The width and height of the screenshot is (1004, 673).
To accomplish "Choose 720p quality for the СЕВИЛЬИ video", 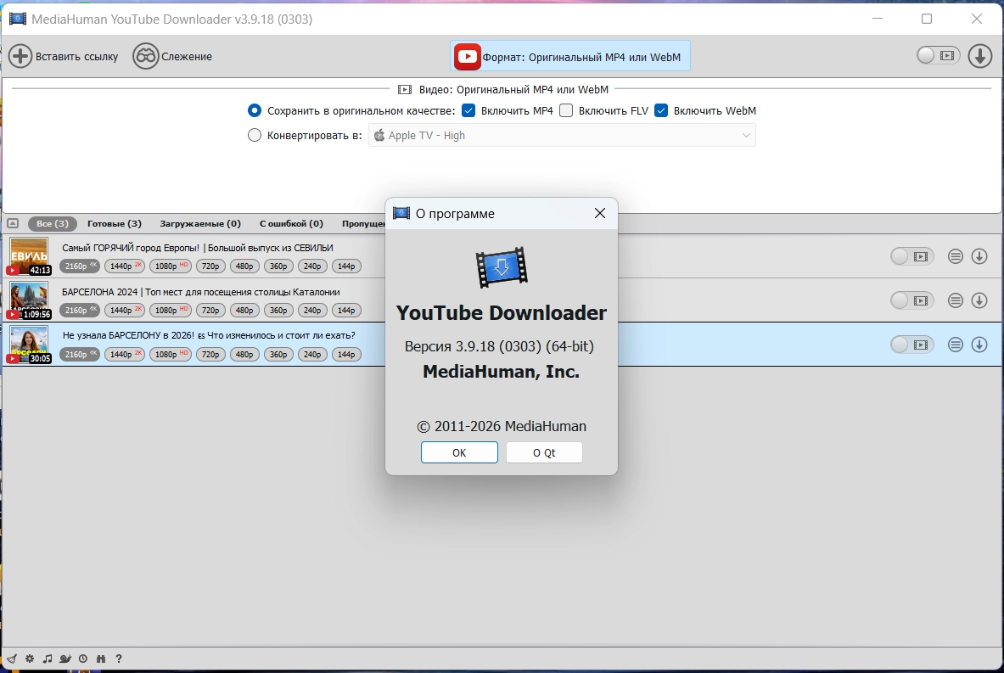I will pos(210,266).
